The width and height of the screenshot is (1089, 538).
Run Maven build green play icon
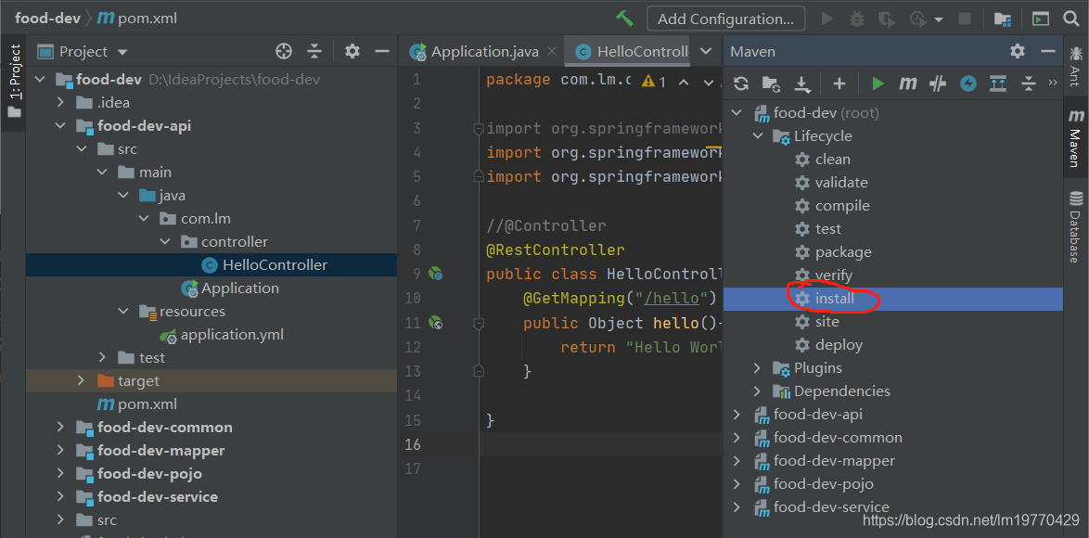(878, 83)
